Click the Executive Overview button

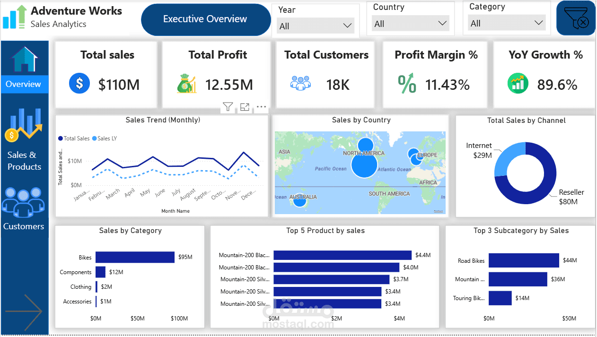point(206,19)
